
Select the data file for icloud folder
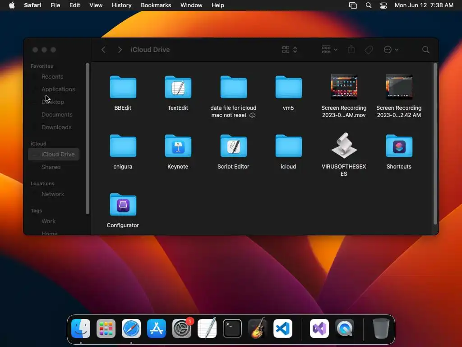(x=233, y=87)
